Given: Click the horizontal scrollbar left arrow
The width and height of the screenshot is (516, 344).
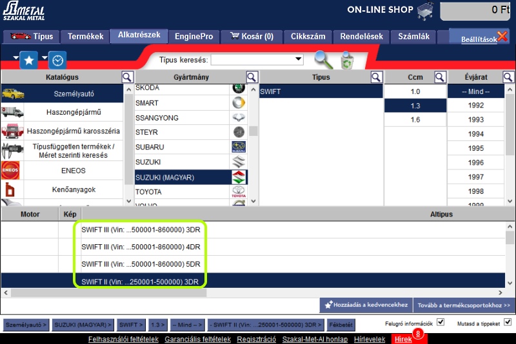Looking at the screenshot, I should click(x=6, y=292).
